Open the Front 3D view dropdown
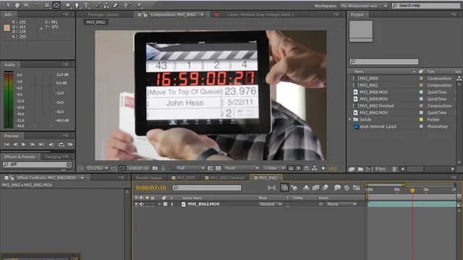The width and height of the screenshot is (463, 260). pos(241,168)
